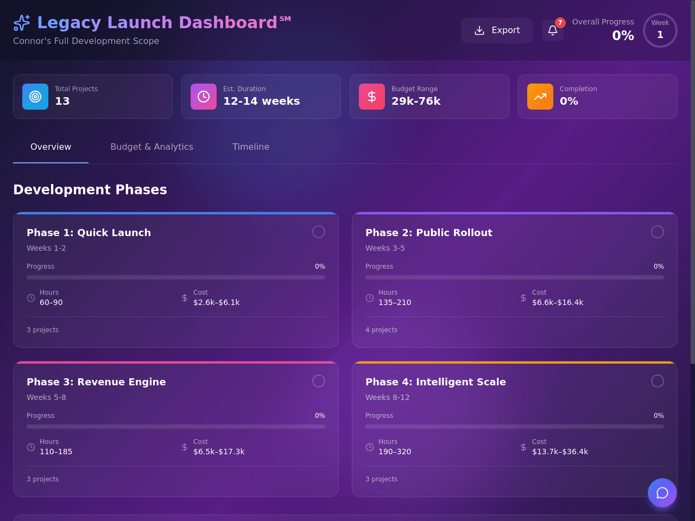Click the red notification badge showing 7
Viewport: 695px width, 521px height.
click(560, 23)
